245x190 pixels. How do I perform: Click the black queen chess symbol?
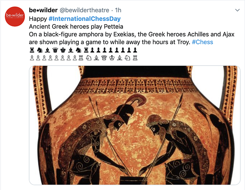55,50
